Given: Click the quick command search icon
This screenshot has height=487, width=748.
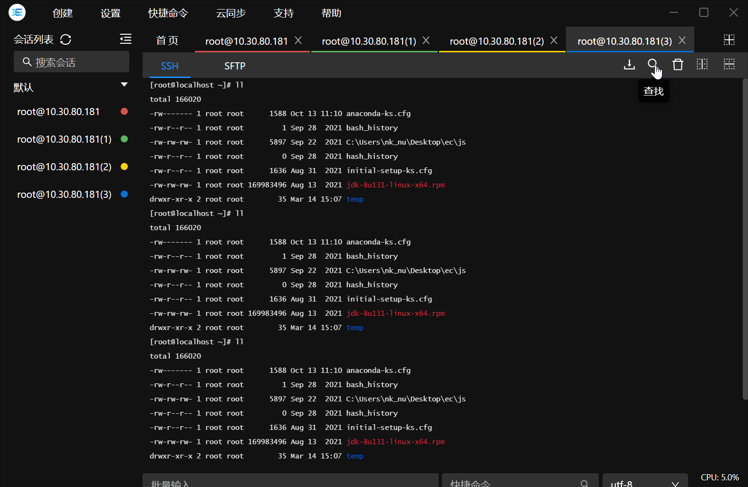Looking at the screenshot, I should tap(585, 483).
